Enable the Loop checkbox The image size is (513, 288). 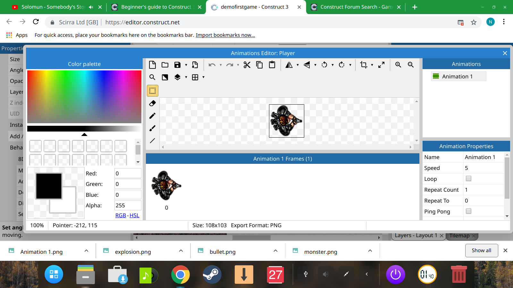point(468,179)
